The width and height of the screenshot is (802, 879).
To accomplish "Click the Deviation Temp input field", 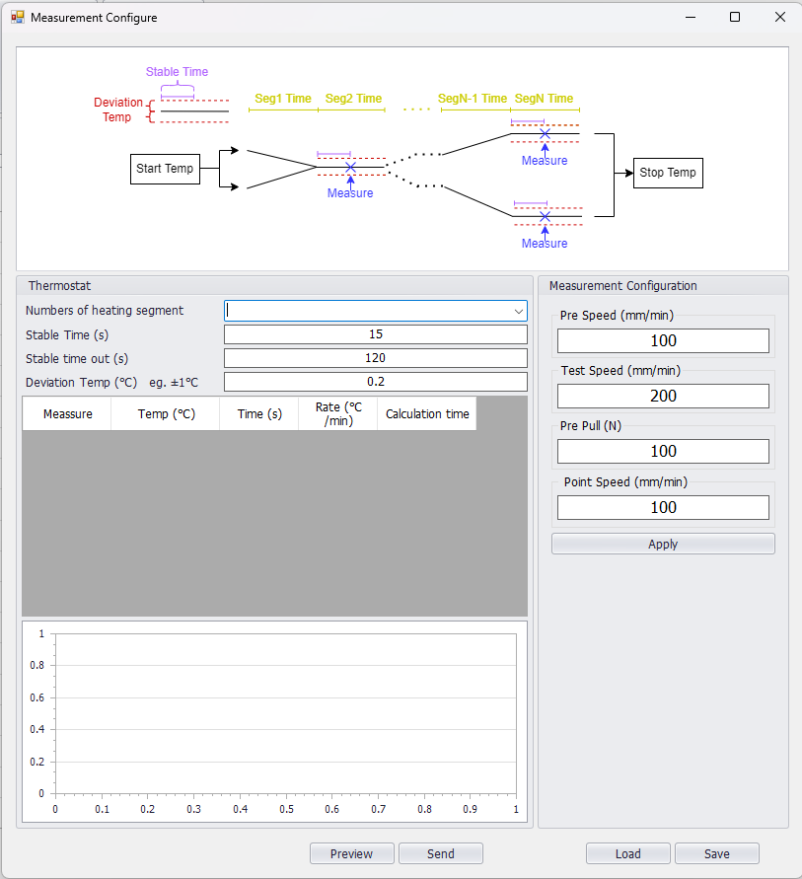I will pos(376,382).
